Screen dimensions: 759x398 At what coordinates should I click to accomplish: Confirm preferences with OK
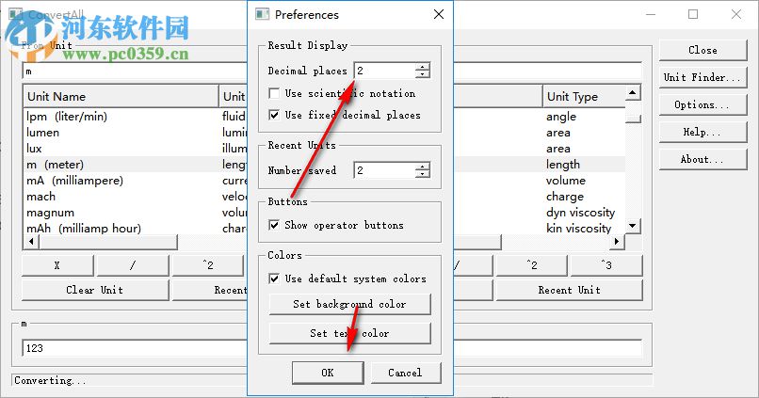327,373
